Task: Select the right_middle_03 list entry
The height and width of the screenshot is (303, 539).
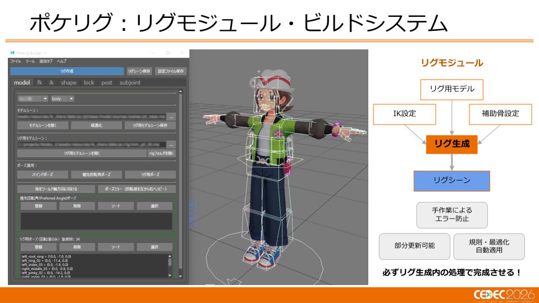Action: coord(47,269)
